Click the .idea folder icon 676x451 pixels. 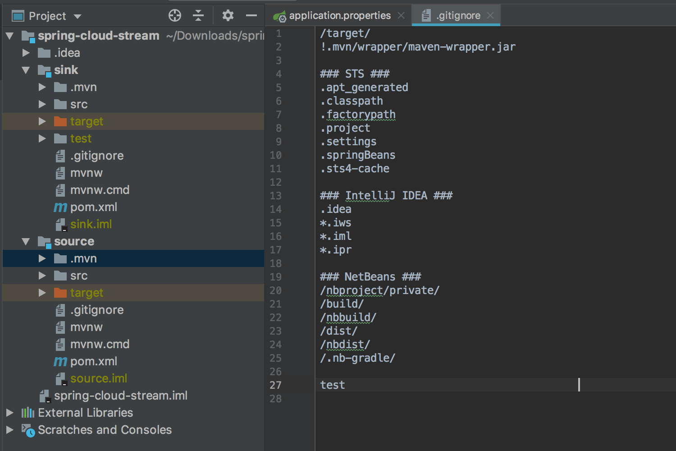(44, 53)
